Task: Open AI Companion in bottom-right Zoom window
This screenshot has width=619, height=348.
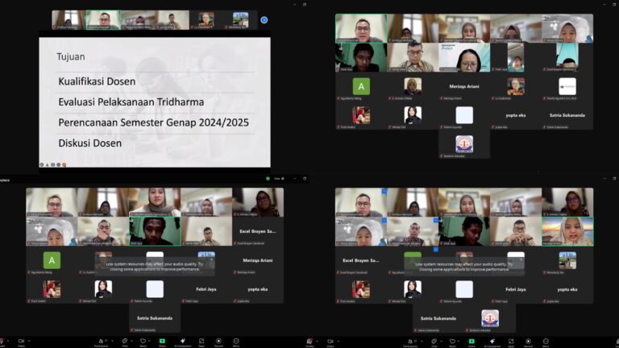Action: coord(492,342)
